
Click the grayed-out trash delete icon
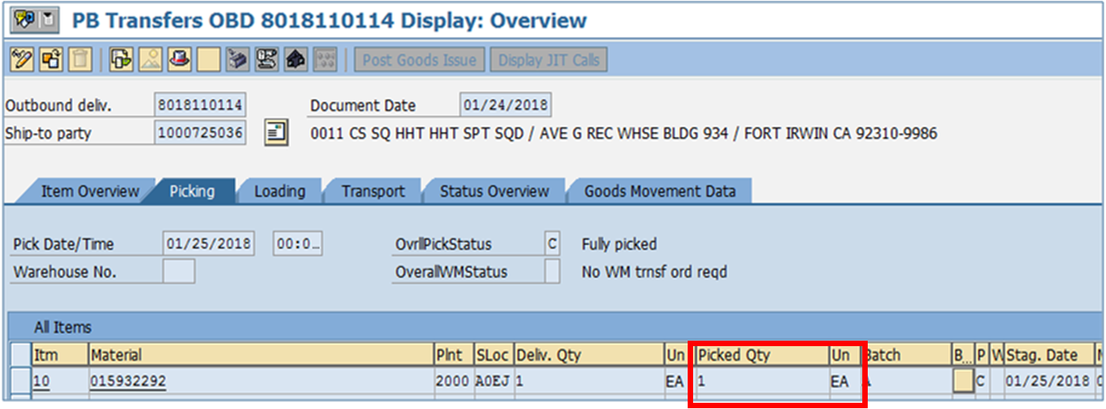(x=80, y=60)
